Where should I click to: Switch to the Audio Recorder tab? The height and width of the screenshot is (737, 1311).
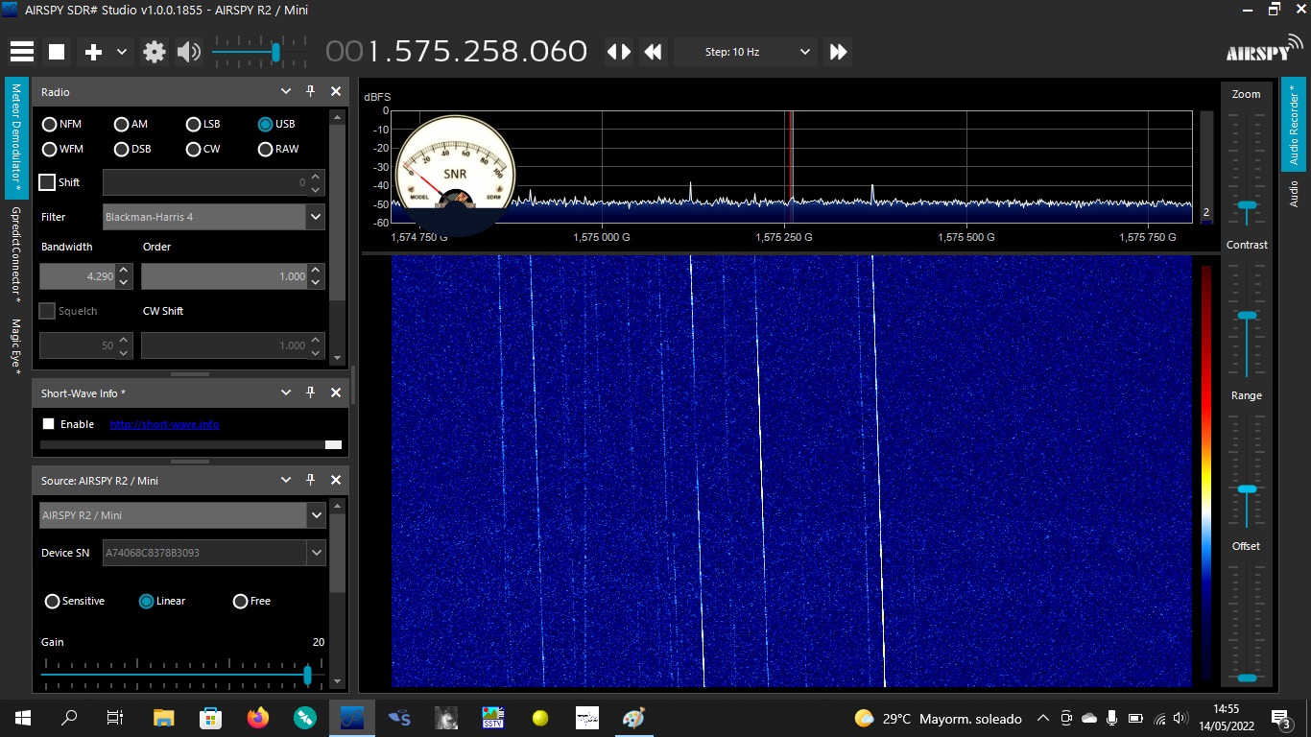1293,125
